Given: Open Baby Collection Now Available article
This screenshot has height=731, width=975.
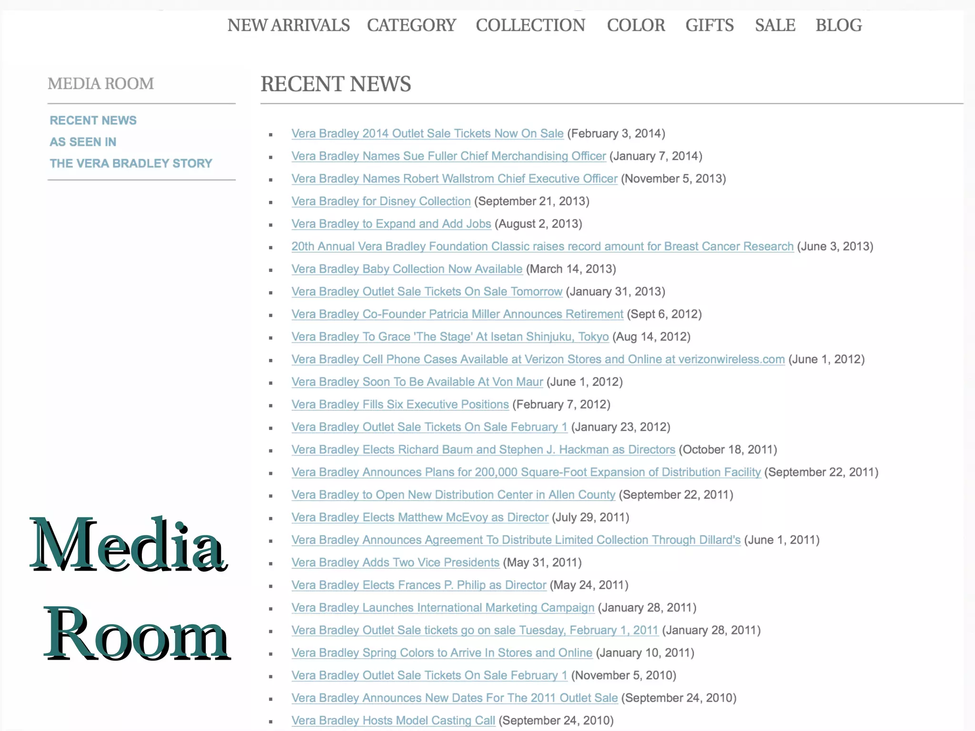Looking at the screenshot, I should pyautogui.click(x=407, y=269).
